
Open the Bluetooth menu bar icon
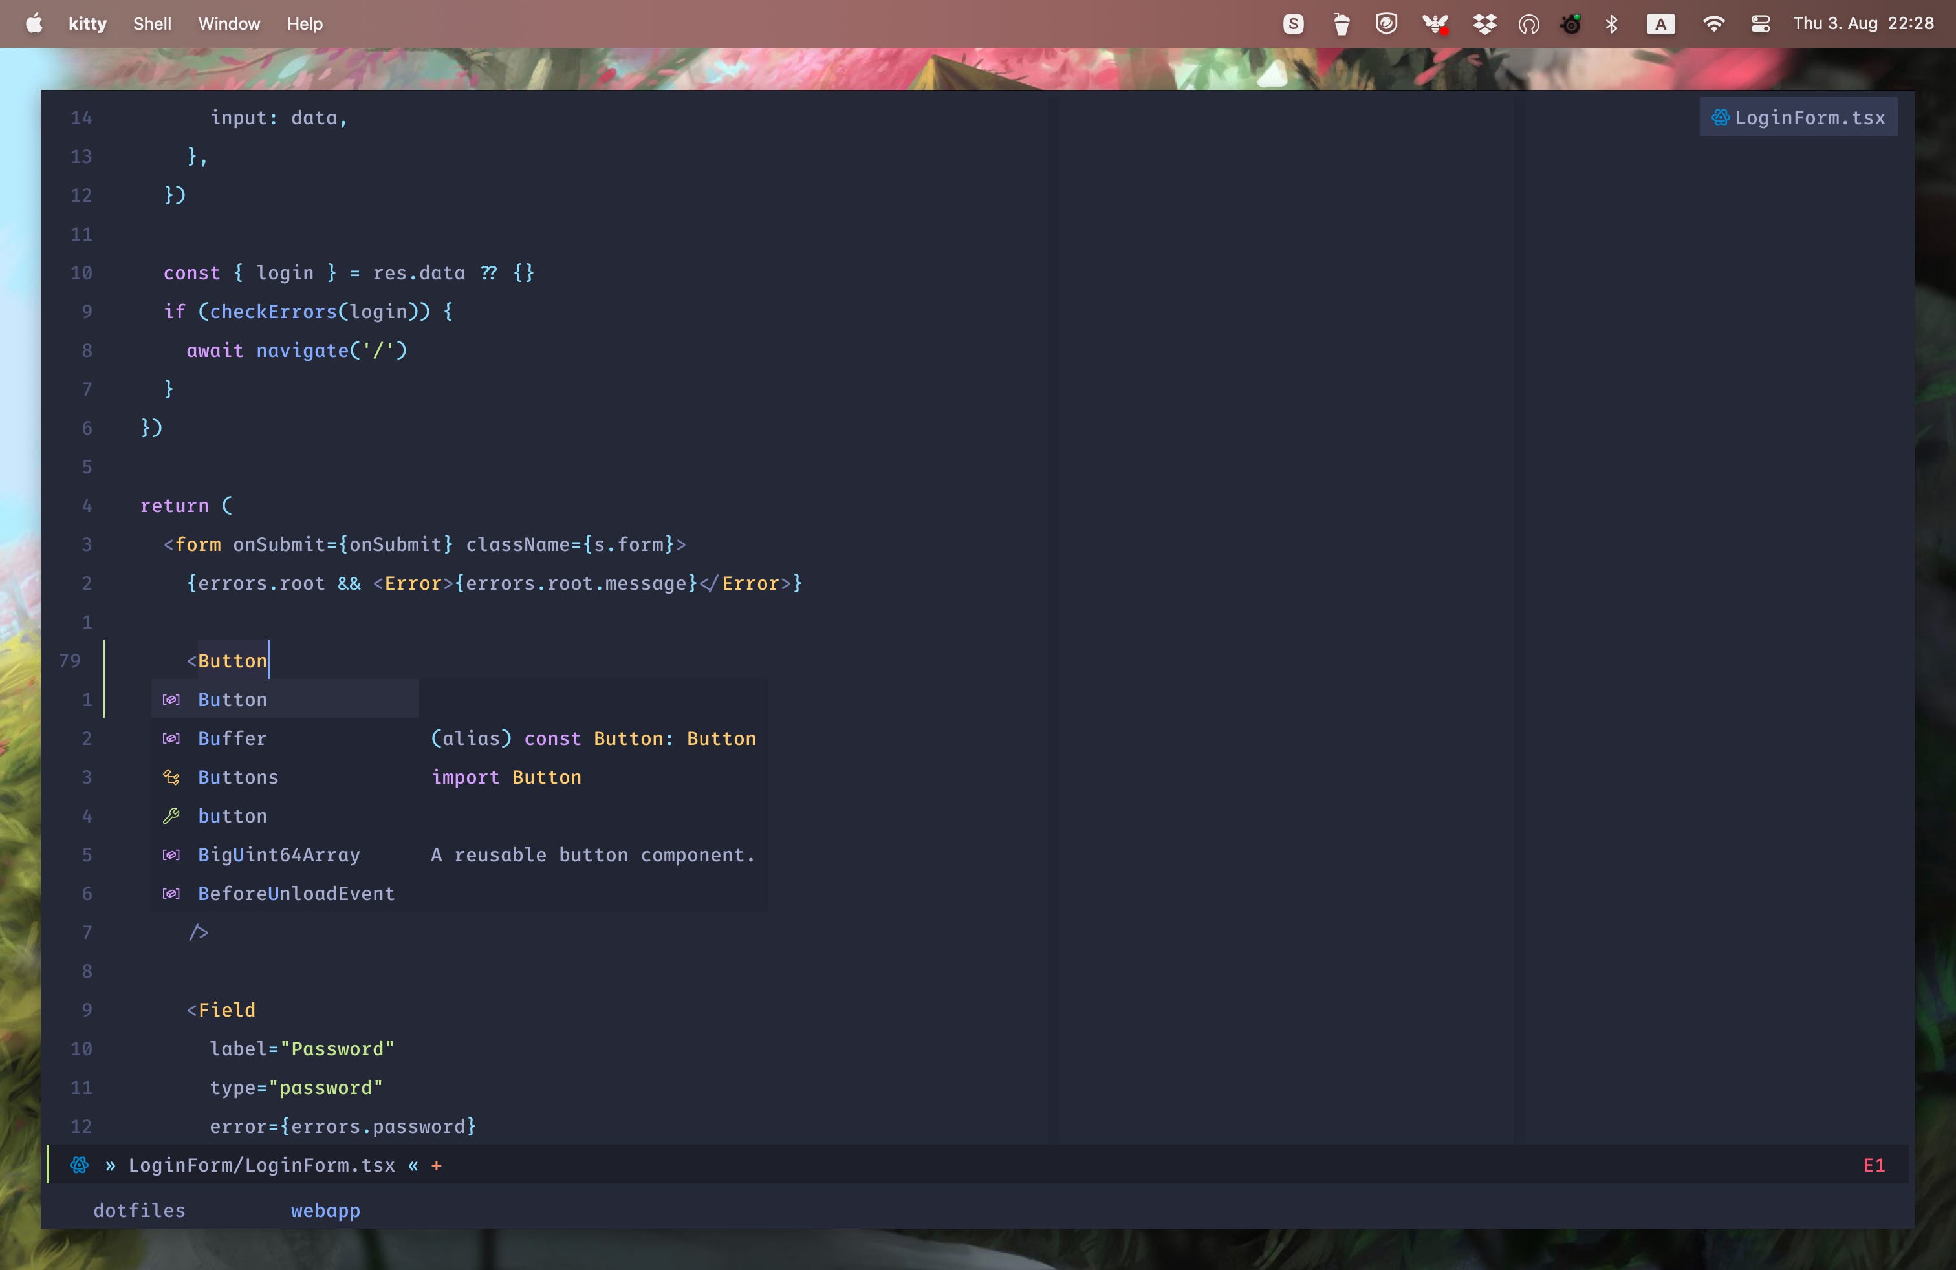click(1611, 24)
